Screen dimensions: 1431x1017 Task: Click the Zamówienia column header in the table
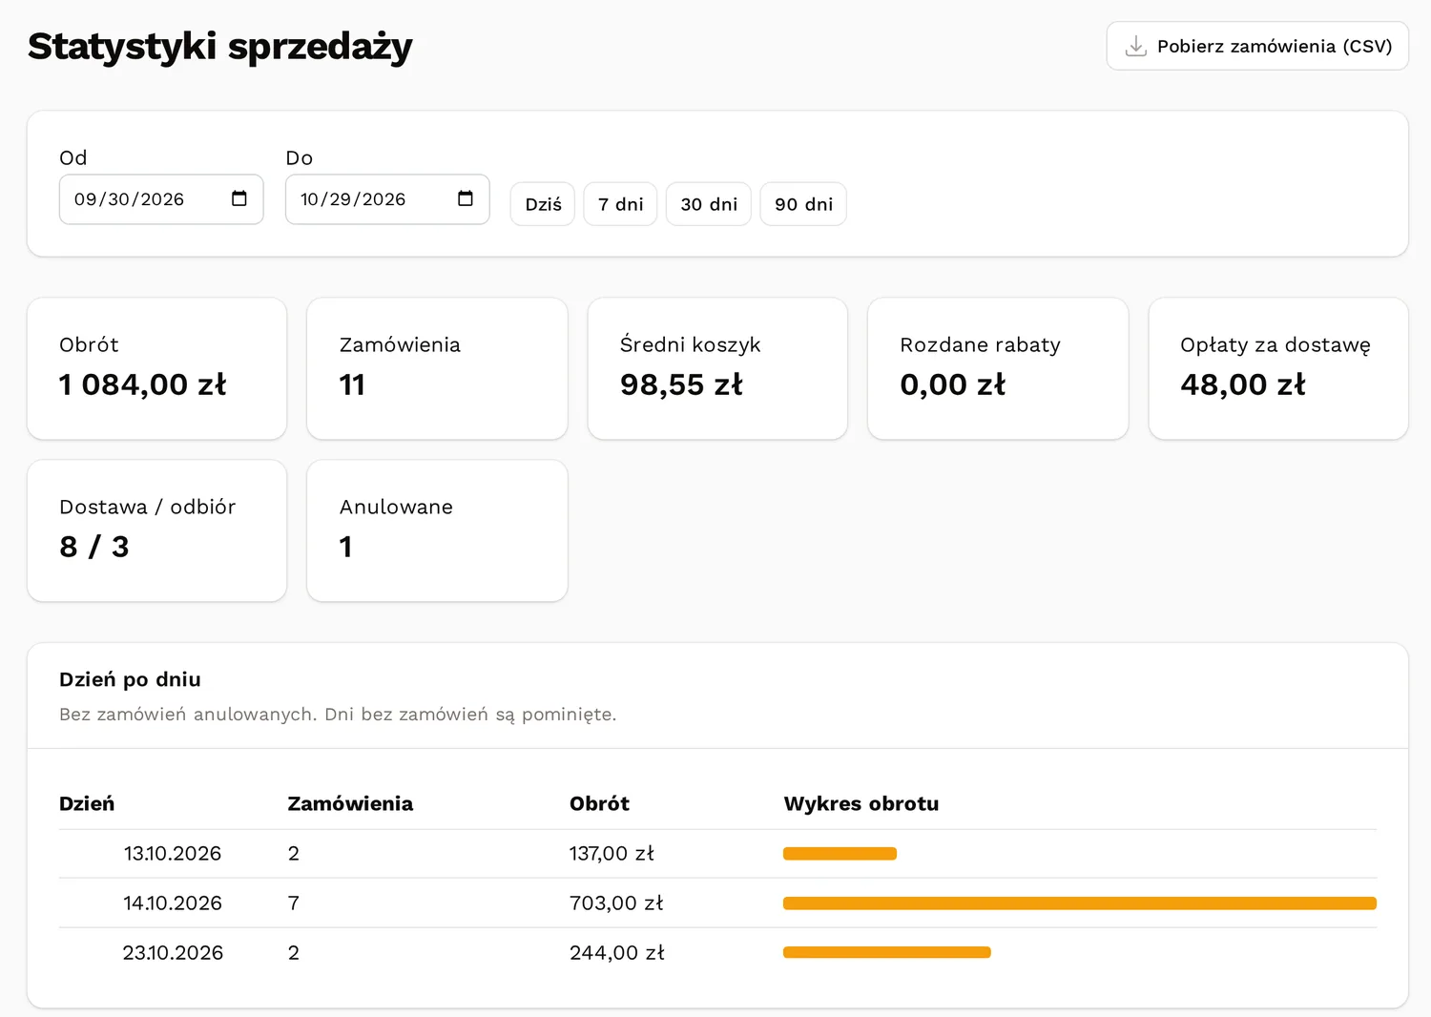pyautogui.click(x=350, y=803)
